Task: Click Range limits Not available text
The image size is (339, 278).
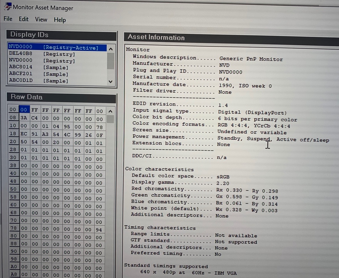Action: (236, 235)
